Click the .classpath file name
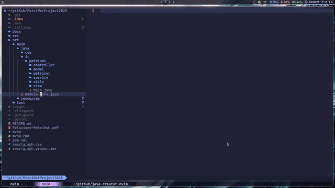Screen dimensions: 335x188 23,111
